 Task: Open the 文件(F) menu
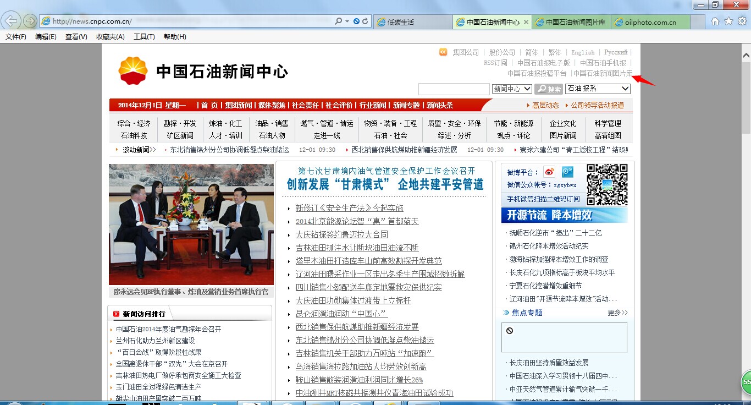(x=16, y=37)
